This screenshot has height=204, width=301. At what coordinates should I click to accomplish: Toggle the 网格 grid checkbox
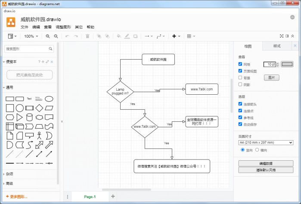click(x=240, y=64)
